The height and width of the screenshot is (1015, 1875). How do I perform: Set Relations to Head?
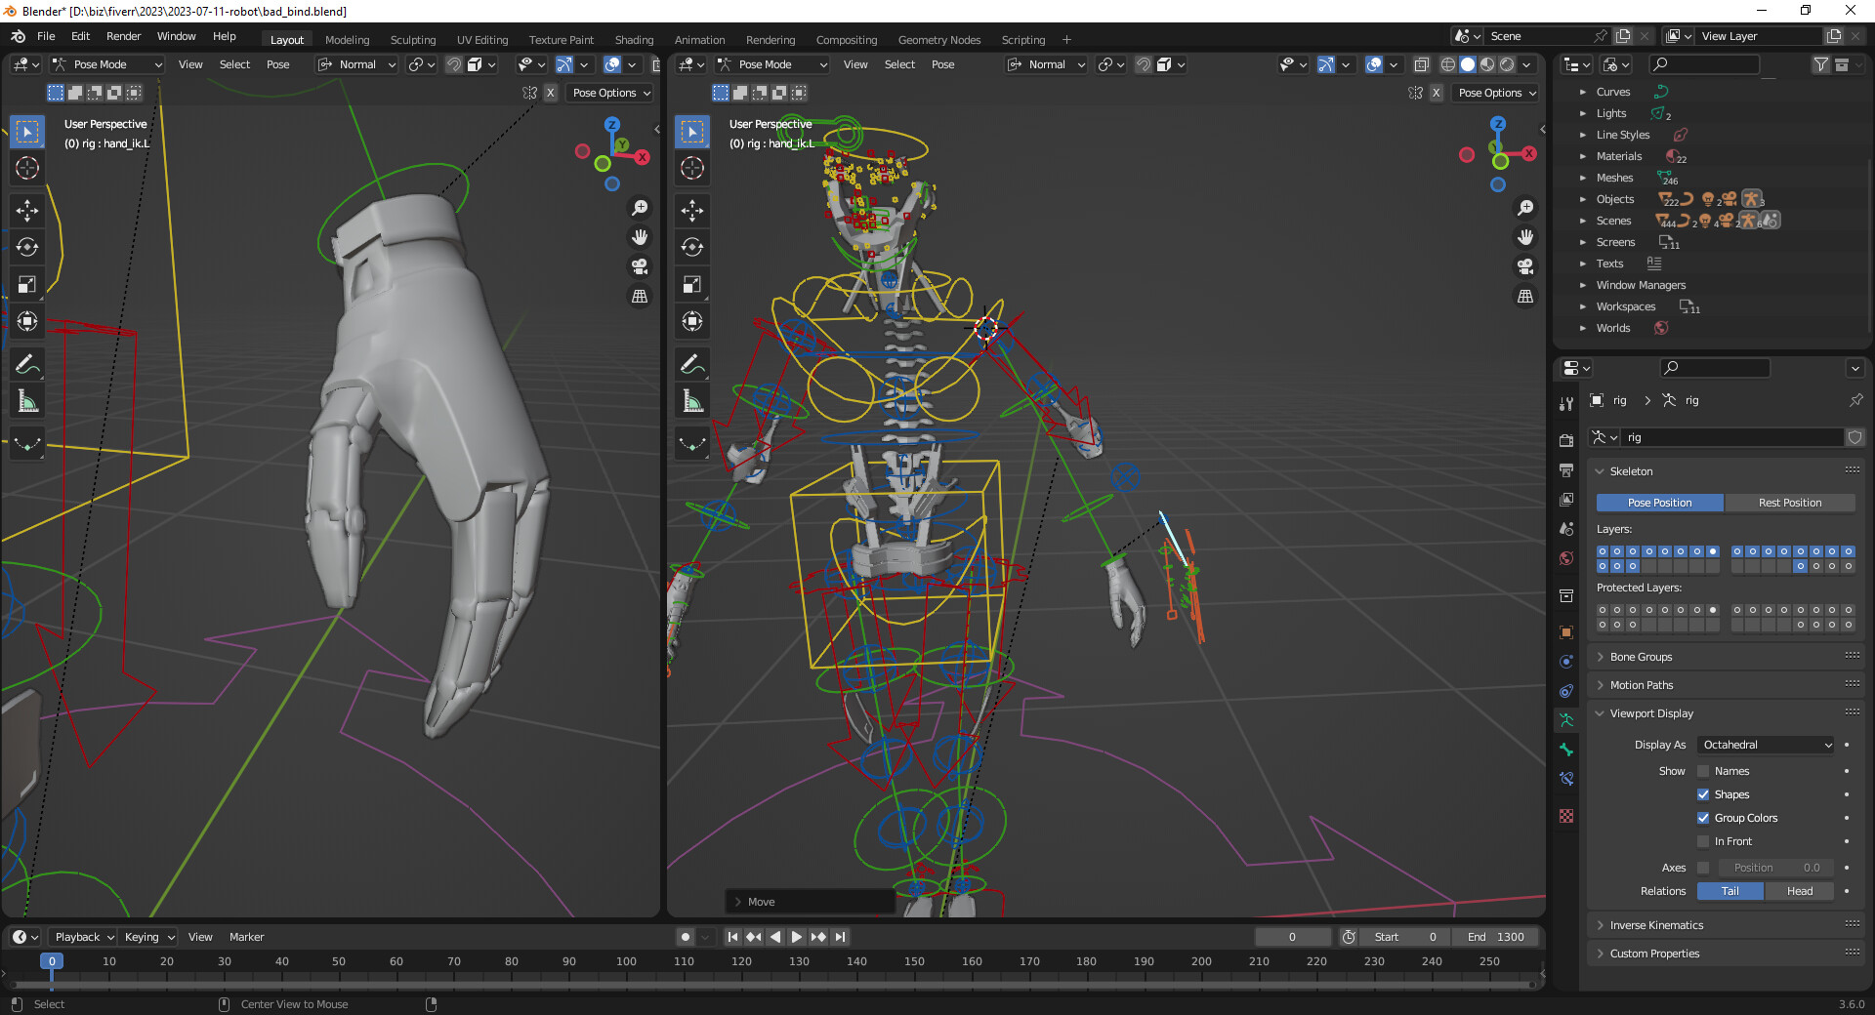click(x=1799, y=891)
